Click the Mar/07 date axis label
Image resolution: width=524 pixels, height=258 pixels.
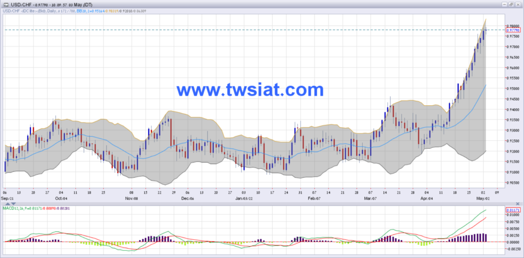click(x=370, y=198)
